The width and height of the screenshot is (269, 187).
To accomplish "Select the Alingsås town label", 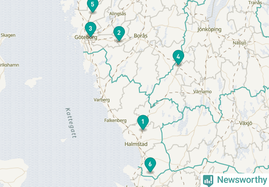I will (118, 14).
